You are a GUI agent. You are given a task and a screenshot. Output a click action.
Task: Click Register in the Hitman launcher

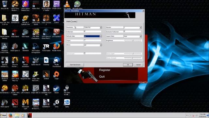[x=104, y=70]
